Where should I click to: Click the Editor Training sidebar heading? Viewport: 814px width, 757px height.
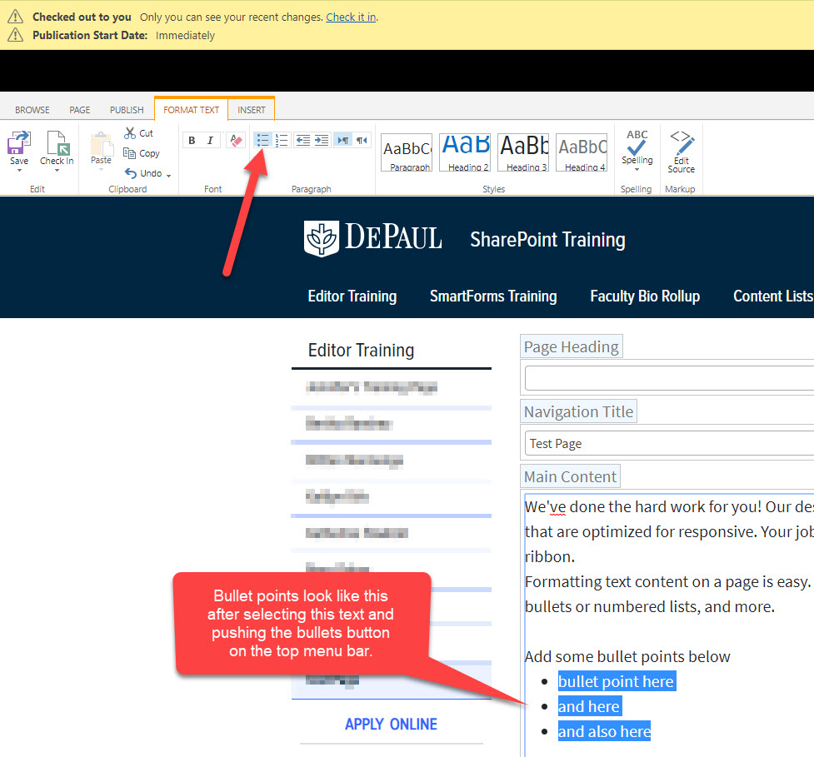[361, 351]
